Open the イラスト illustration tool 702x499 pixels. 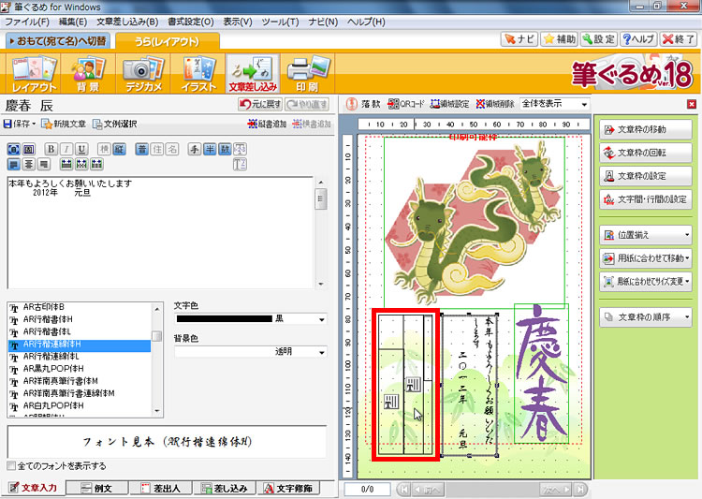coord(198,73)
